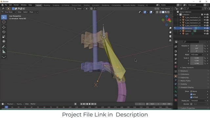Open the Scene properties tab

[176, 63]
